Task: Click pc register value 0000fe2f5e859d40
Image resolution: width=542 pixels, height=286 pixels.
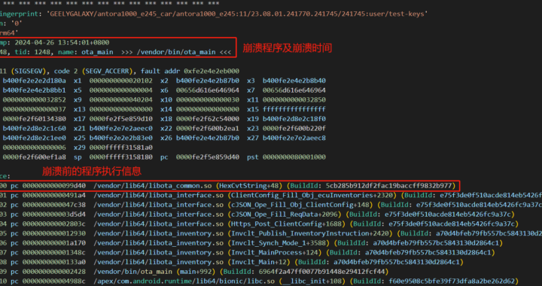Action: click(x=208, y=157)
